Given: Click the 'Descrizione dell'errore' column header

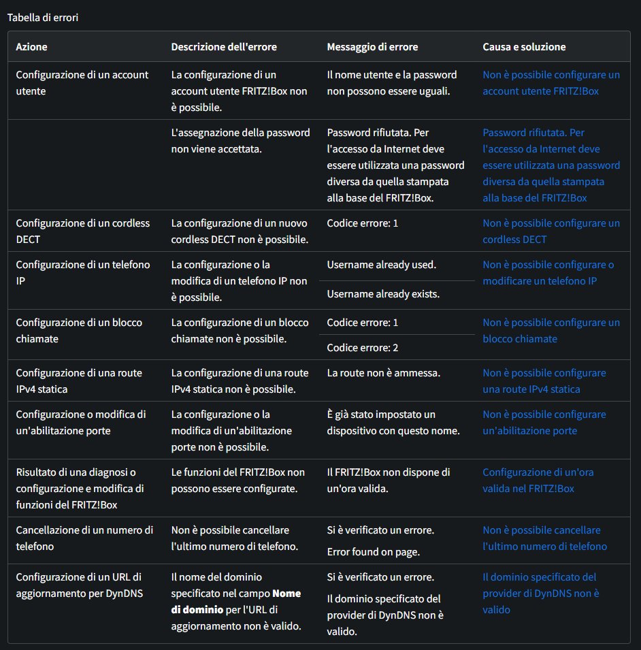Looking at the screenshot, I should (224, 47).
